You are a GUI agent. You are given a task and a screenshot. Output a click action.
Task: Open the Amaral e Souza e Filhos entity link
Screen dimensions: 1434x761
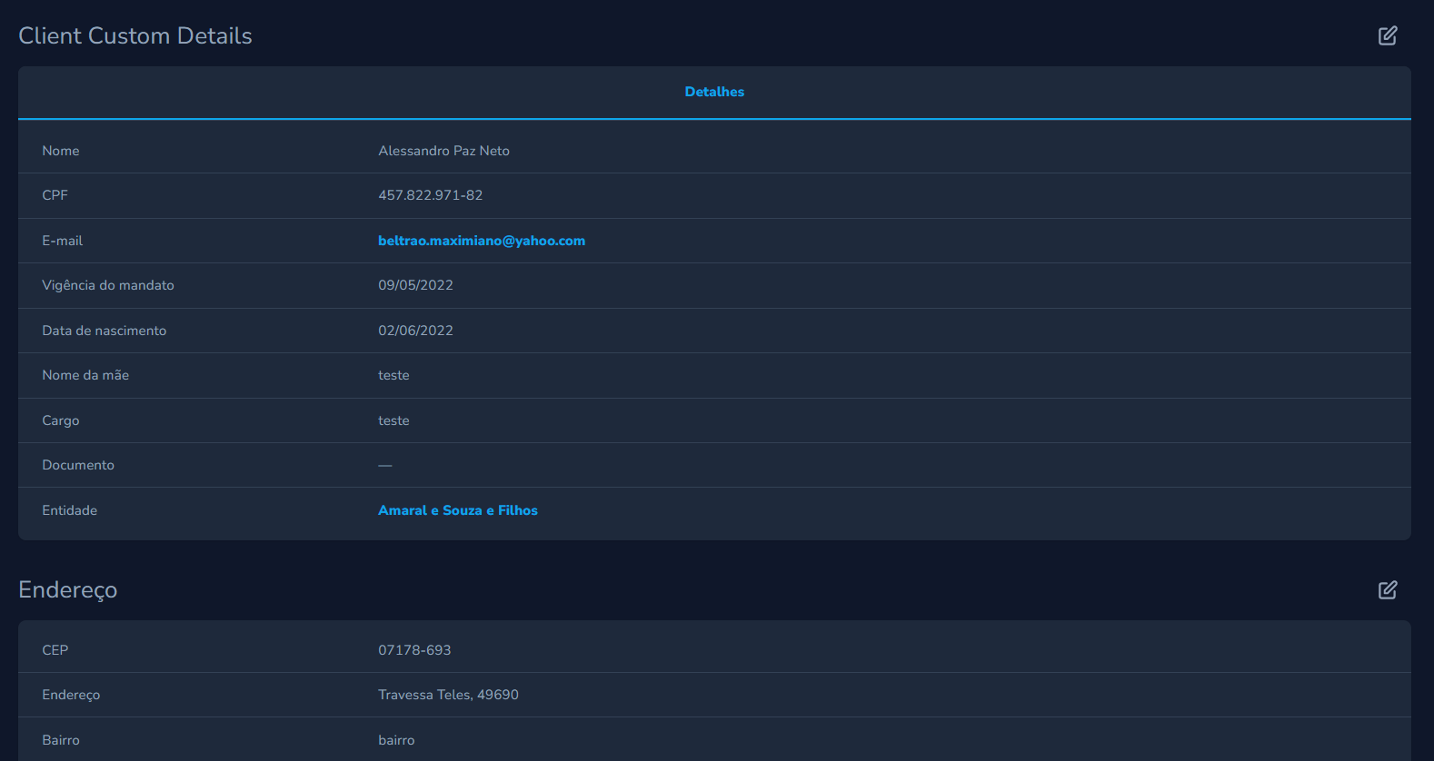tap(458, 510)
